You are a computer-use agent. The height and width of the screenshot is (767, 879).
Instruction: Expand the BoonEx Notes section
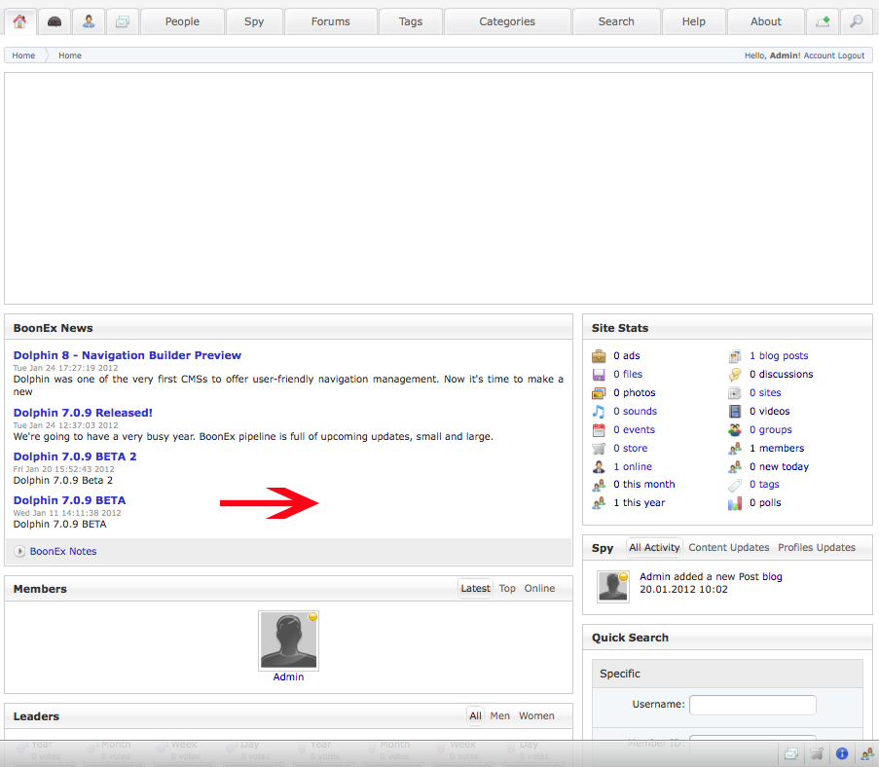click(62, 552)
